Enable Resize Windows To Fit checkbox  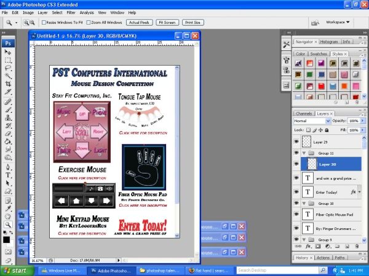(x=44, y=23)
